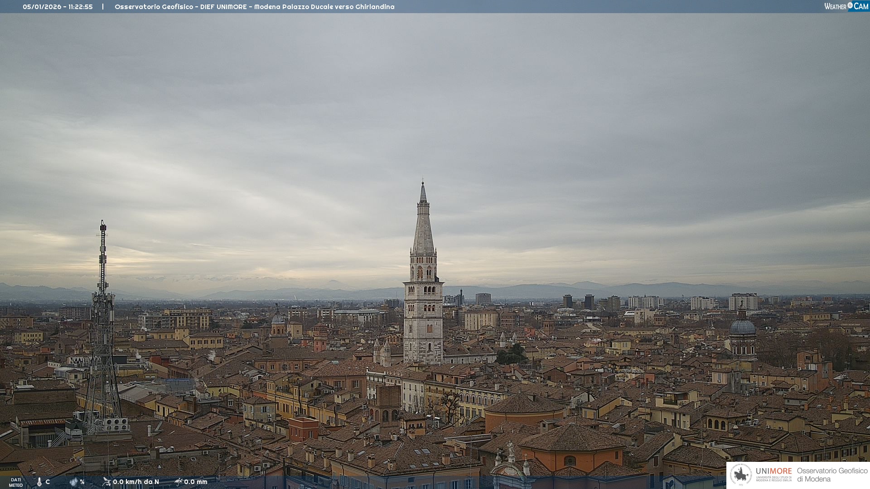Click the wind anemometer icon
Image resolution: width=870 pixels, height=489 pixels.
point(106,482)
